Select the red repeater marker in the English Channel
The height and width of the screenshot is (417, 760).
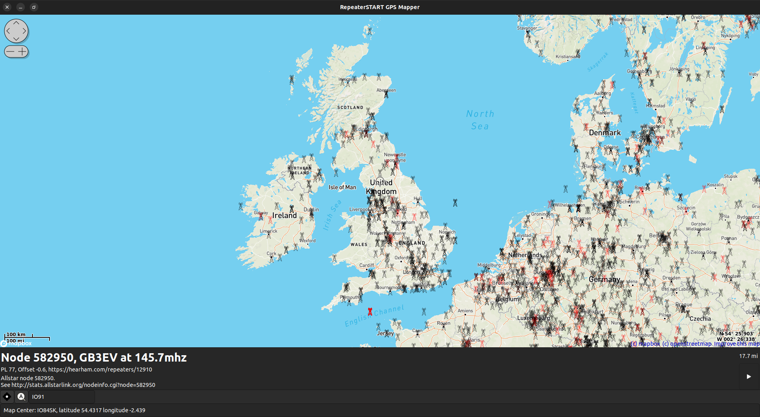pos(369,311)
